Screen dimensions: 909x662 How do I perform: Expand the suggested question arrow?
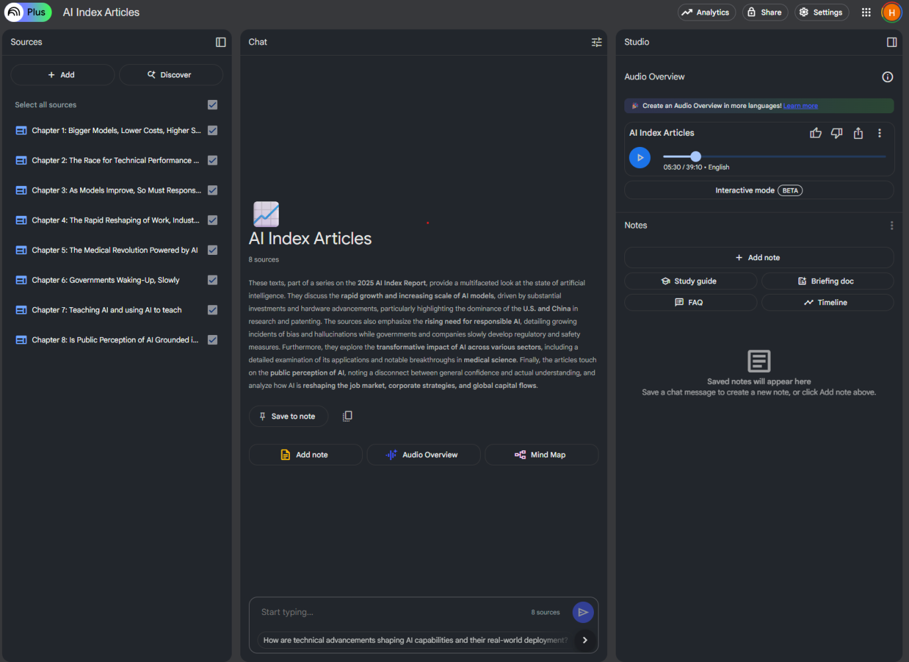click(585, 640)
